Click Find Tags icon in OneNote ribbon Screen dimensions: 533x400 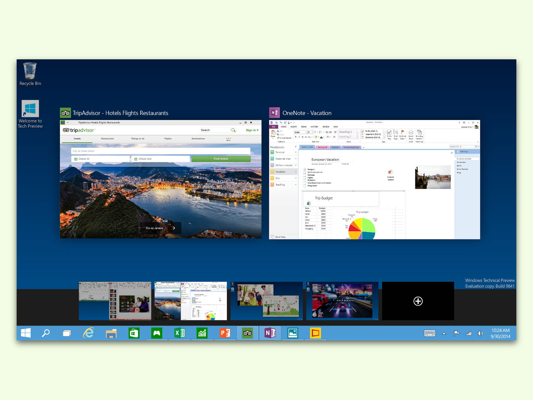[396, 135]
